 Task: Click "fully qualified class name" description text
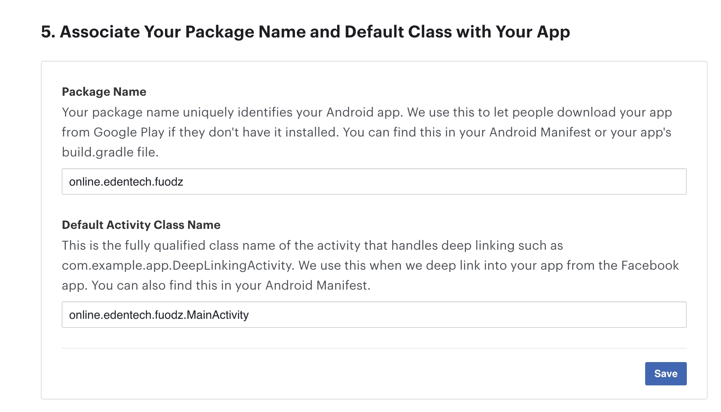[x=200, y=246]
